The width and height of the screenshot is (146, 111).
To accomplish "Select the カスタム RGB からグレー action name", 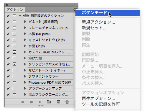I will (50, 52).
